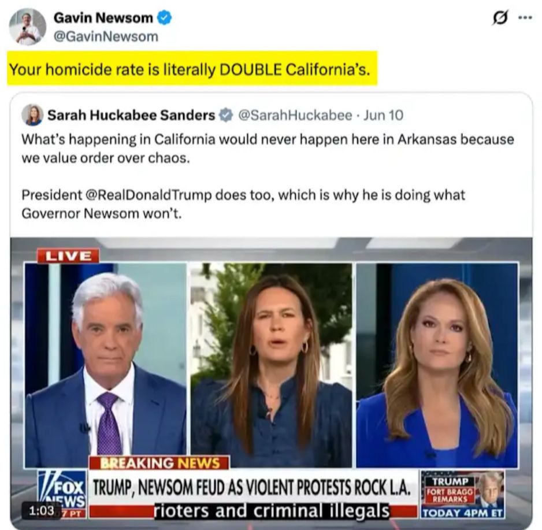Click the Gavin Newsom display name

click(103, 18)
